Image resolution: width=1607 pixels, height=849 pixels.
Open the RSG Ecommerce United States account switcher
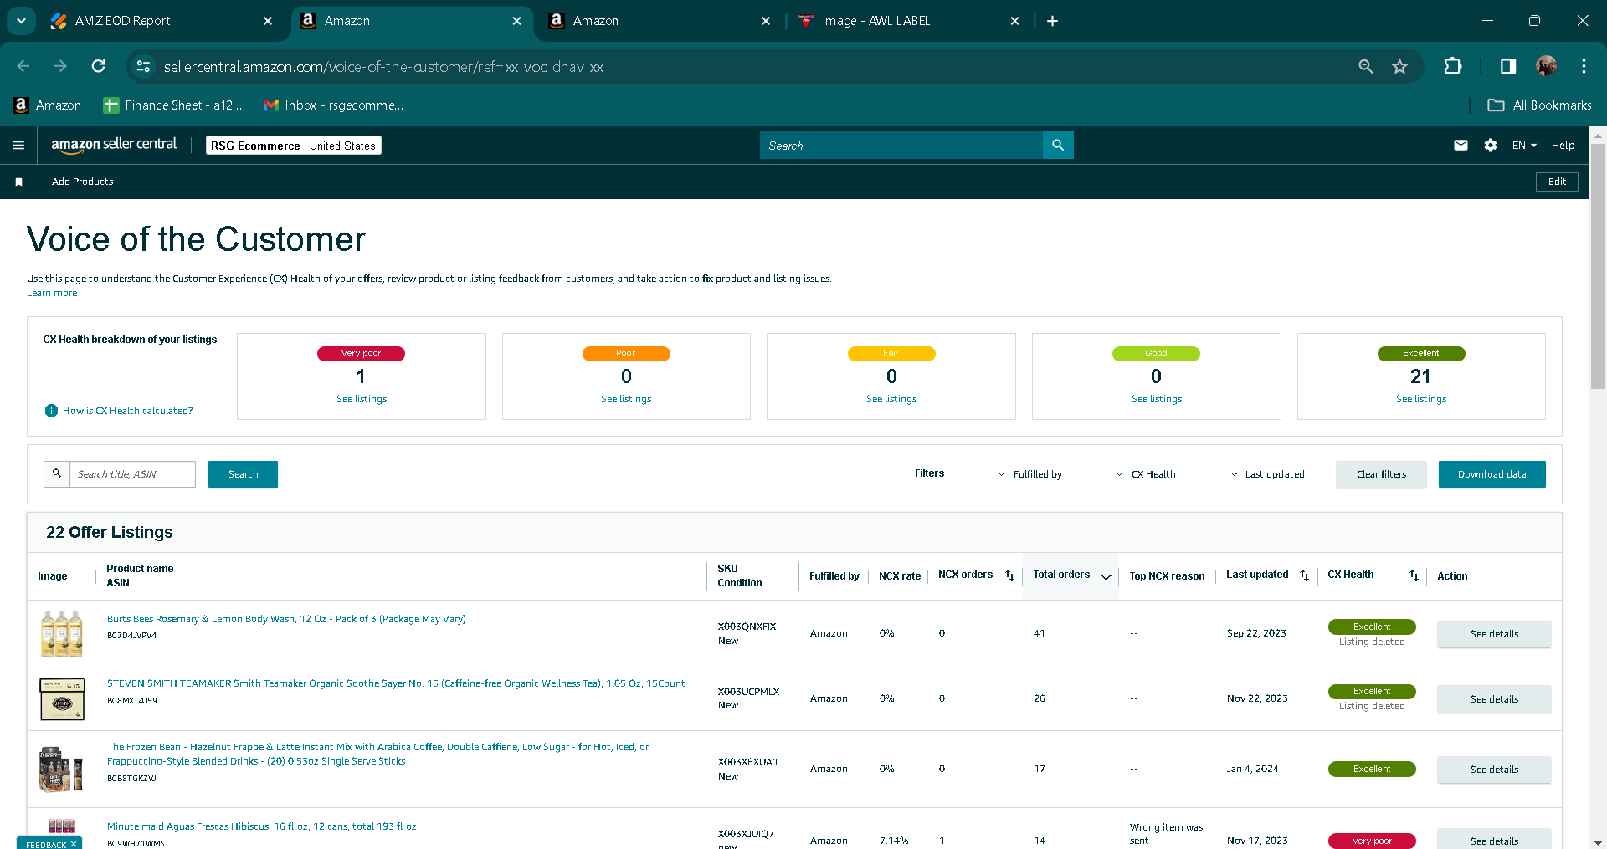coord(294,146)
